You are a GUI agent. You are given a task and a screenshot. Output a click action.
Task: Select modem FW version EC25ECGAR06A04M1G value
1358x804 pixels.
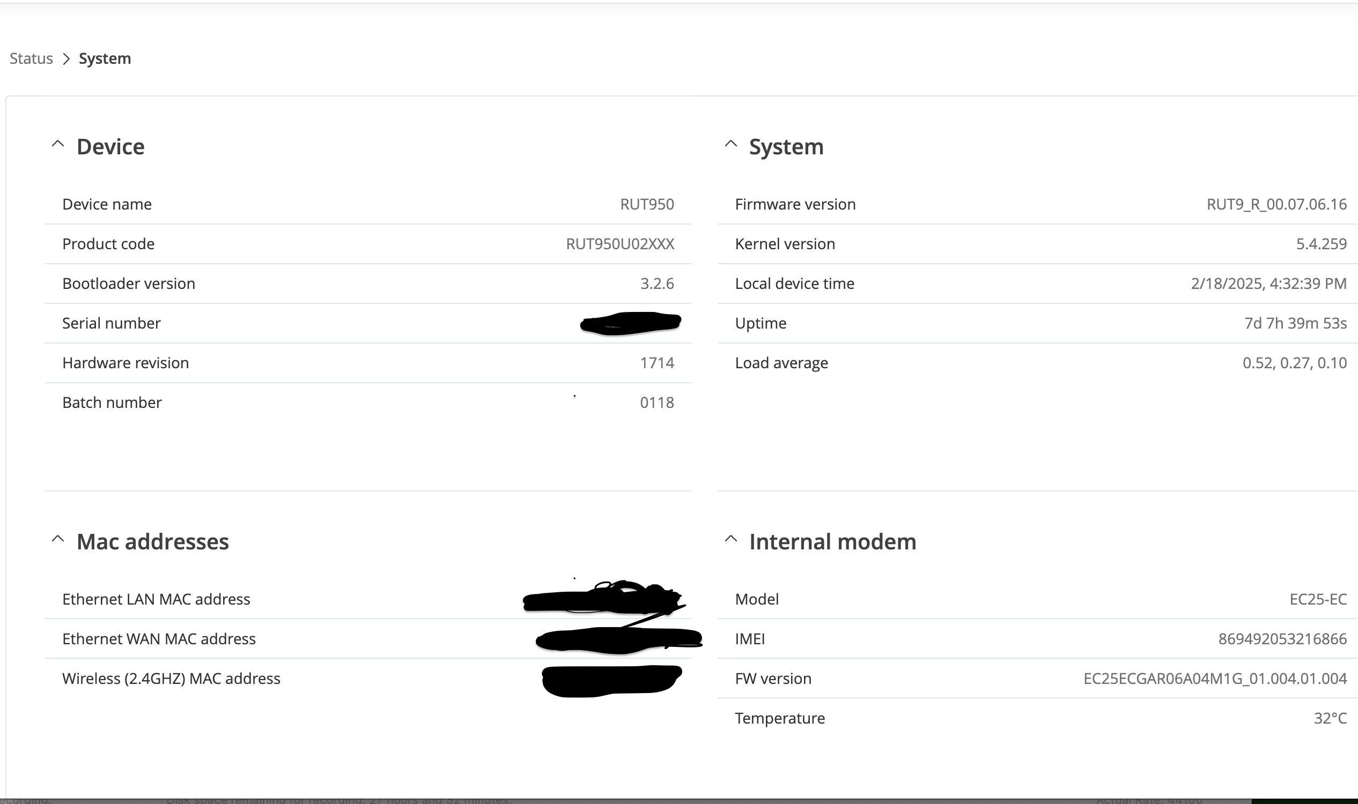click(x=1215, y=678)
